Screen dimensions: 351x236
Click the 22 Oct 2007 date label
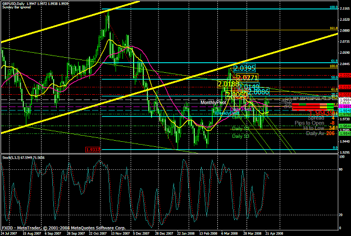coord(97,234)
